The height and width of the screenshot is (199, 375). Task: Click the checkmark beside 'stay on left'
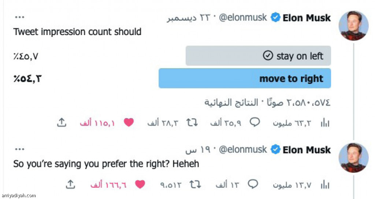(x=268, y=56)
